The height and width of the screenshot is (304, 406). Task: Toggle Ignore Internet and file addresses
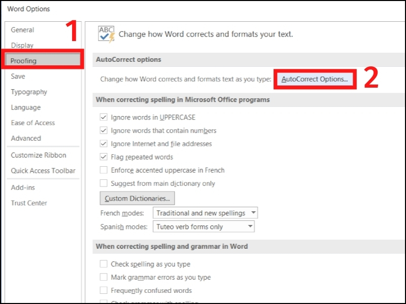[x=104, y=143]
